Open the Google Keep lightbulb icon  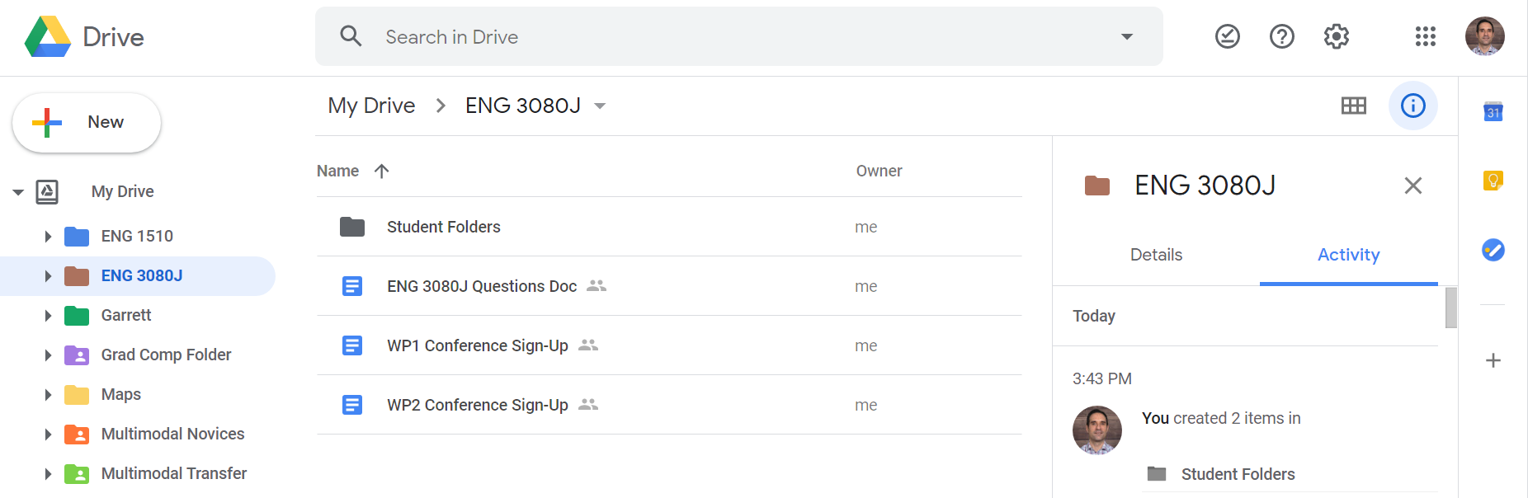pyautogui.click(x=1493, y=180)
